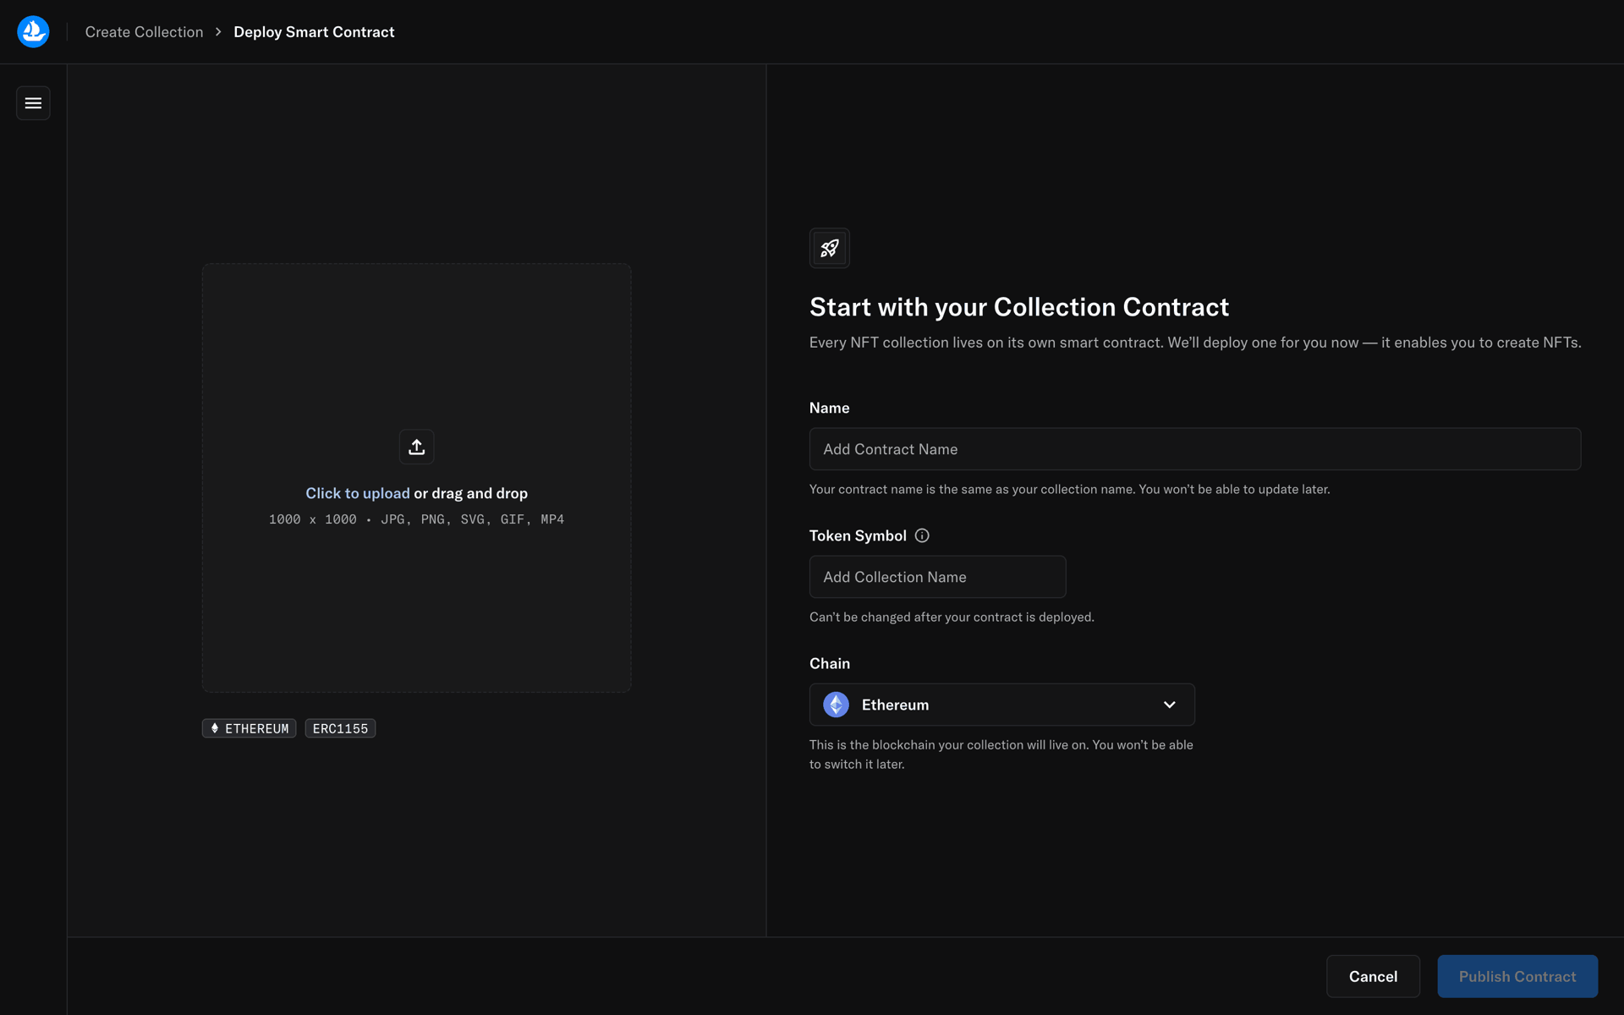The width and height of the screenshot is (1624, 1015).
Task: Click the Publish Contract button
Action: point(1517,976)
